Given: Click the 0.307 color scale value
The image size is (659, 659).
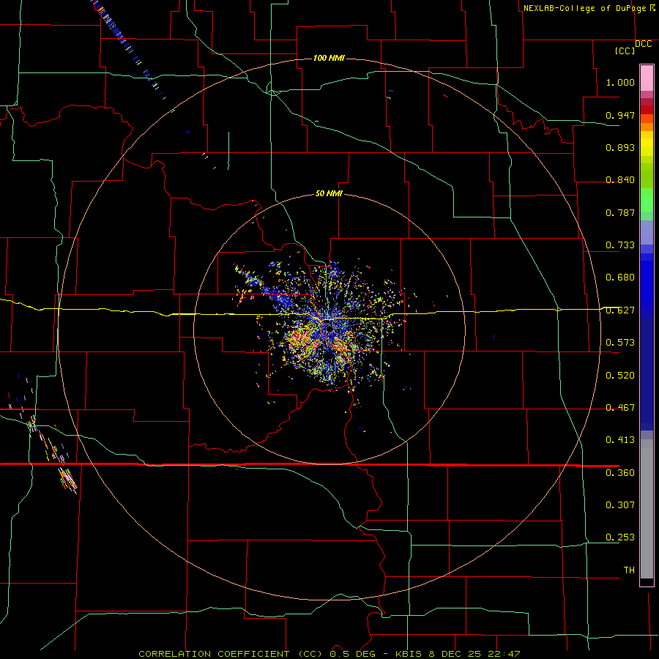Looking at the screenshot, I should [620, 505].
